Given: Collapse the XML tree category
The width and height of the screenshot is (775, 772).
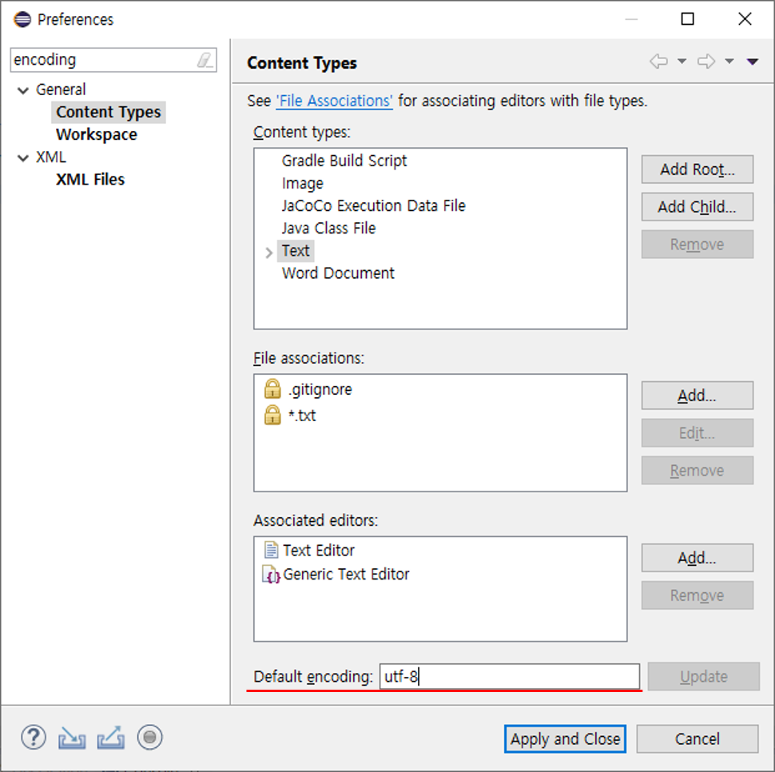Looking at the screenshot, I should click(x=22, y=157).
